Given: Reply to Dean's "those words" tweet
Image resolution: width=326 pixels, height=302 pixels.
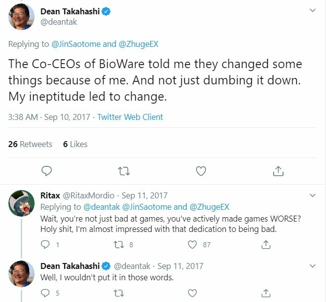Looking at the screenshot, I should 45,293.
